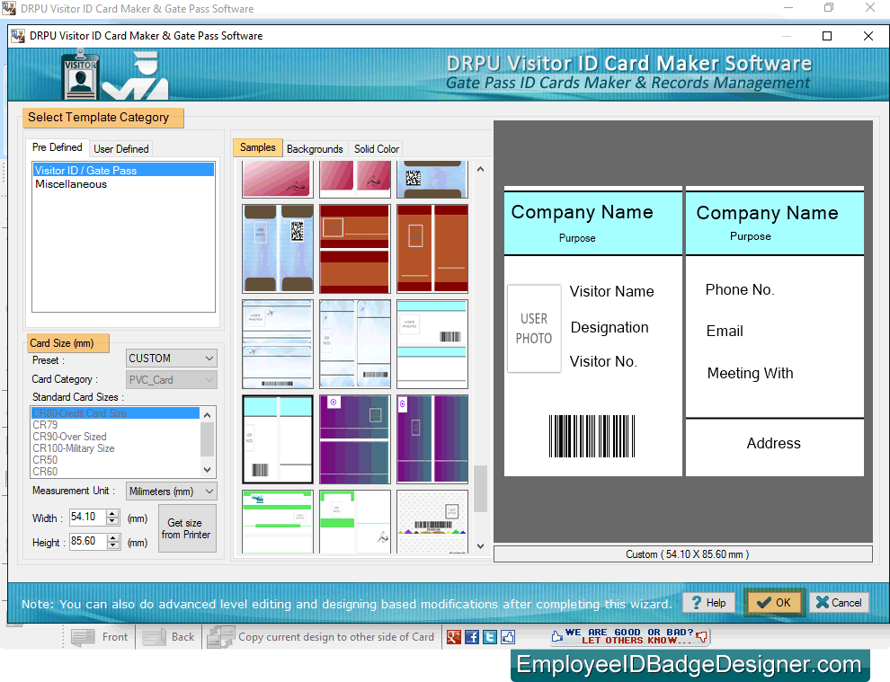Image resolution: width=890 pixels, height=682 pixels.
Task: Select CR60 card size
Action: (x=116, y=471)
